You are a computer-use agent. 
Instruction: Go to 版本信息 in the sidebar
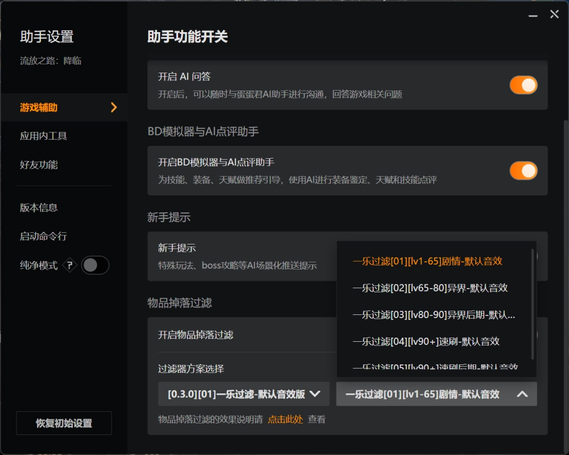tap(39, 207)
